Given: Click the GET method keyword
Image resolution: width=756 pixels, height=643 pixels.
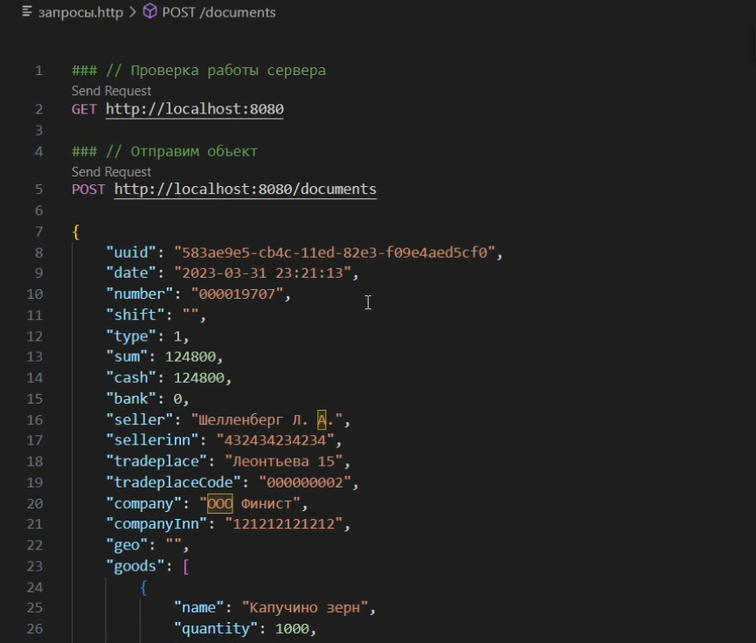Looking at the screenshot, I should [x=84, y=109].
